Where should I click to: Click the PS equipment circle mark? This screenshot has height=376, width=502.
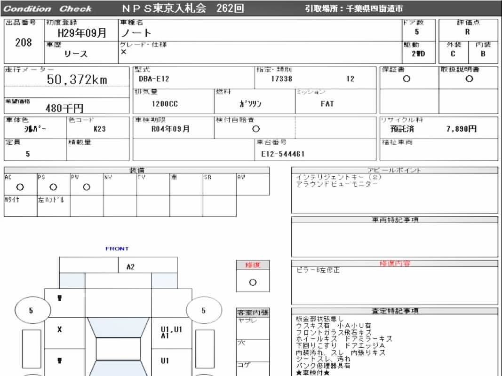pos(54,187)
